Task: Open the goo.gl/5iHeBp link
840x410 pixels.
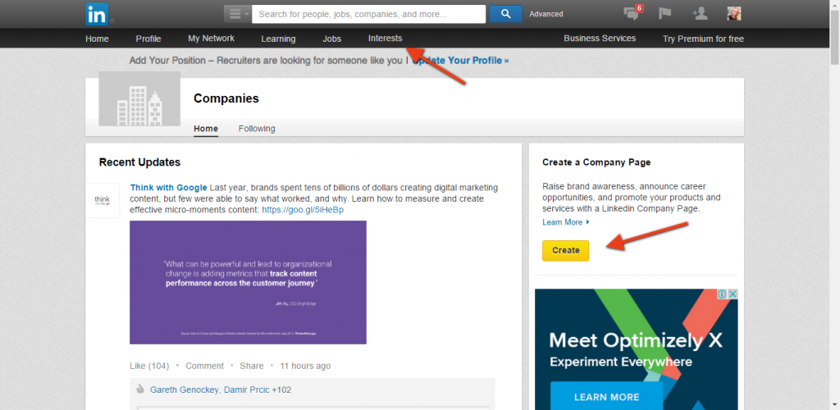Action: 303,210
